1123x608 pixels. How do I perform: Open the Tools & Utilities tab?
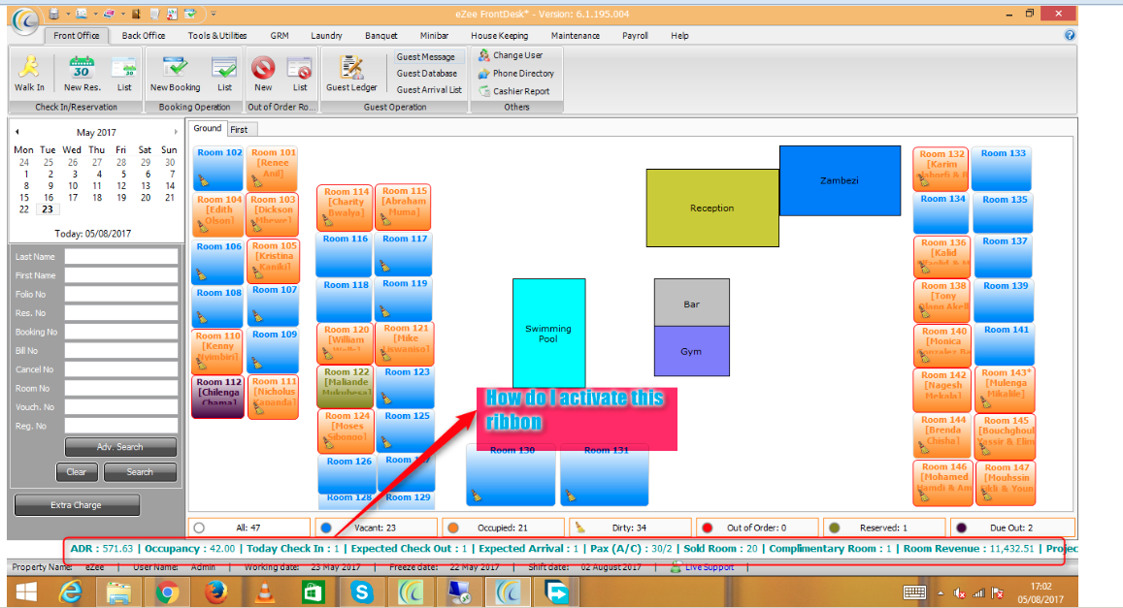[217, 35]
